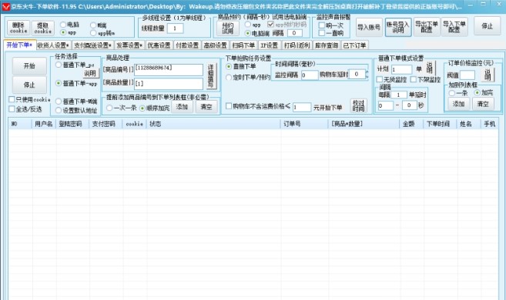This screenshot has width=506, height=300.
Task: Click 说明 button in 任务选择 group
Action: pyautogui.click(x=90, y=74)
